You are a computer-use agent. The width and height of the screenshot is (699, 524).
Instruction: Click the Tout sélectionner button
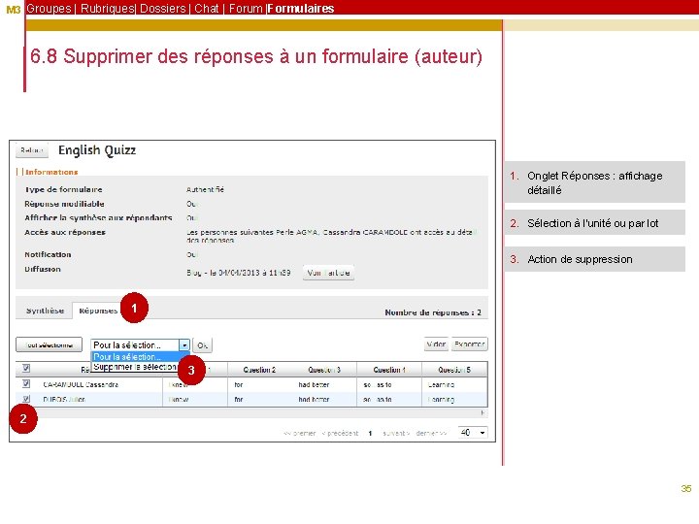[x=50, y=344]
